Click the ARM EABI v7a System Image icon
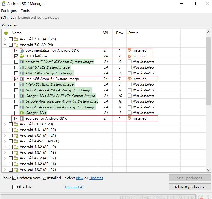Image resolution: width=212 pixels, height=199 pixels. coord(22,73)
